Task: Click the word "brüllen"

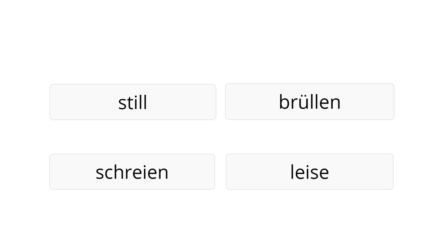Action: point(310,102)
